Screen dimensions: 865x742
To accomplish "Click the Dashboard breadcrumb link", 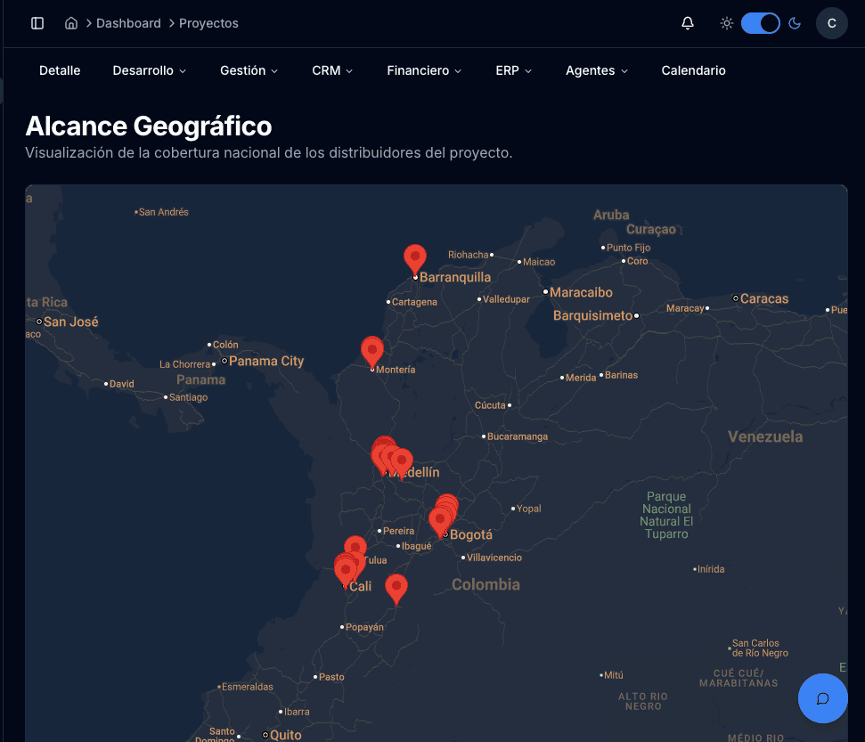I will coord(128,23).
